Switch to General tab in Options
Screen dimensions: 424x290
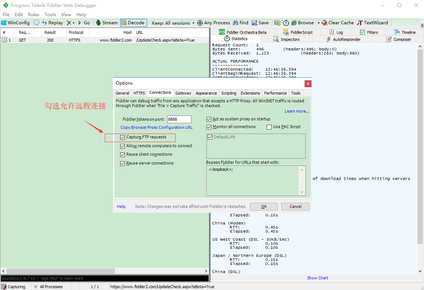pyautogui.click(x=122, y=93)
